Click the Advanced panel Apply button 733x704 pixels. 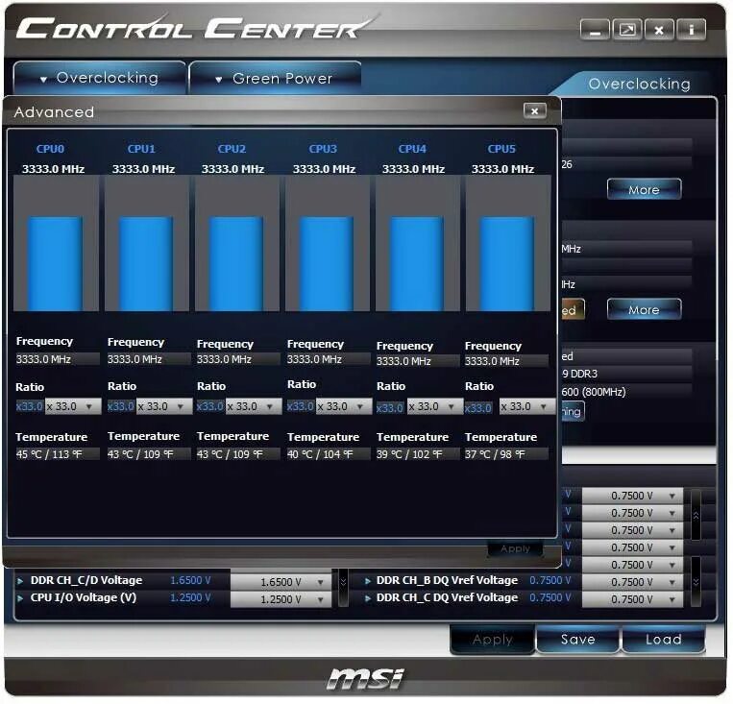pyautogui.click(x=515, y=548)
